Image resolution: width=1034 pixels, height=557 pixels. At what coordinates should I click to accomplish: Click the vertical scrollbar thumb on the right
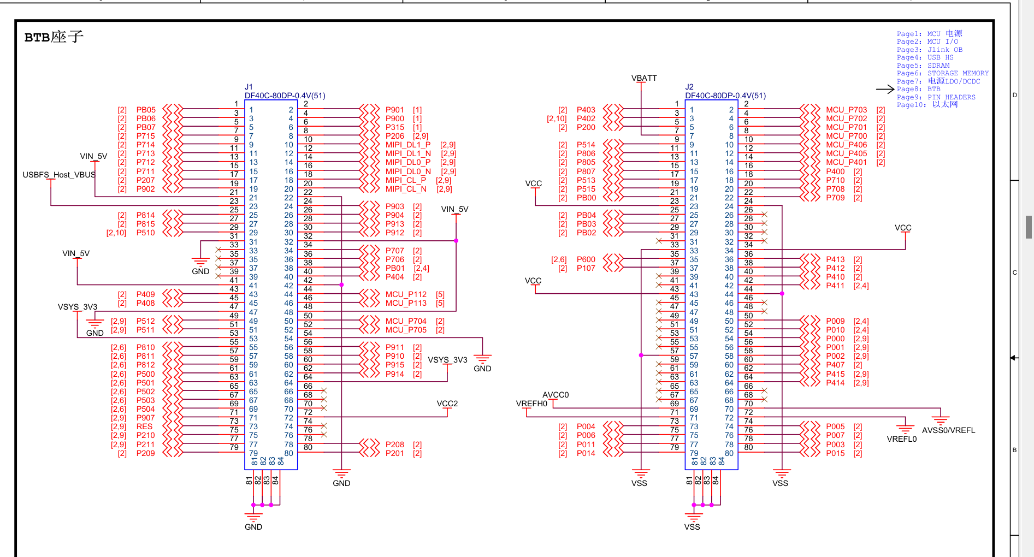coord(1029,227)
